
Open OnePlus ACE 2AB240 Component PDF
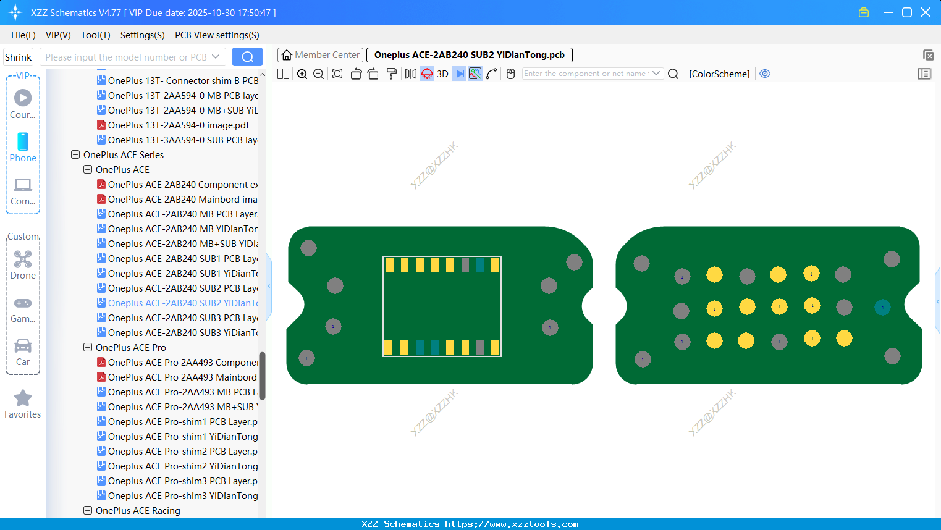point(177,184)
